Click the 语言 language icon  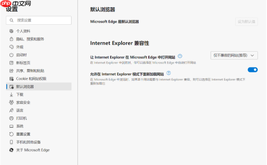(x=11, y=110)
